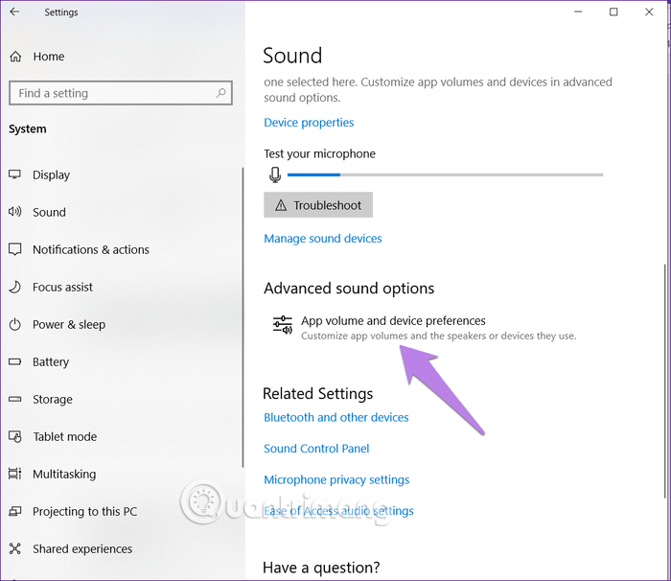Click the sidebar vertical scrollbar
Image resolution: width=671 pixels, height=581 pixels.
point(243,317)
